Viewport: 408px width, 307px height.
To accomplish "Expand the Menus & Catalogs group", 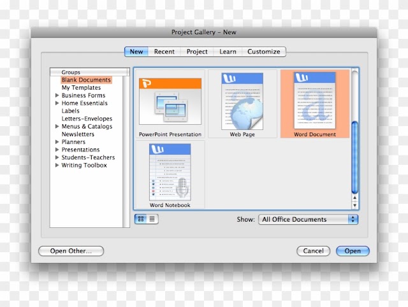I will tap(57, 126).
